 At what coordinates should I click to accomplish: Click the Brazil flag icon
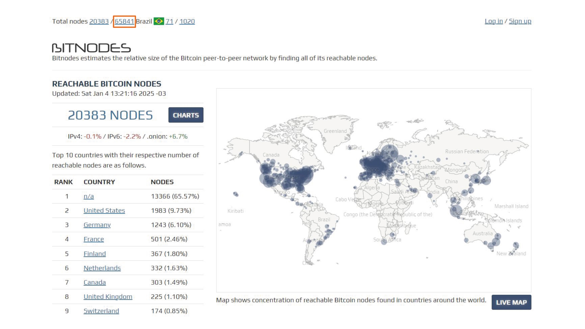click(x=159, y=21)
